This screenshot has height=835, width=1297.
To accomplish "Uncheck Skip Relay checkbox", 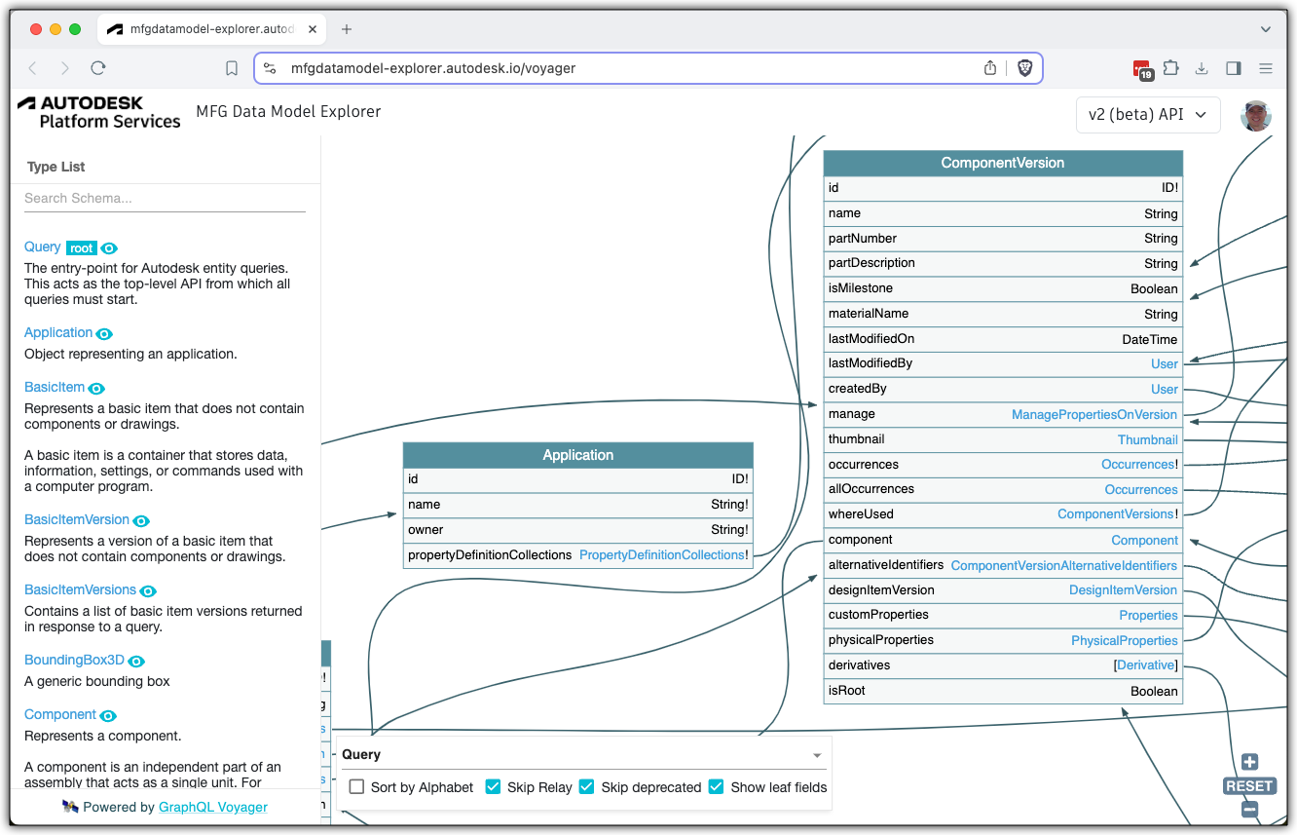I will [x=493, y=786].
